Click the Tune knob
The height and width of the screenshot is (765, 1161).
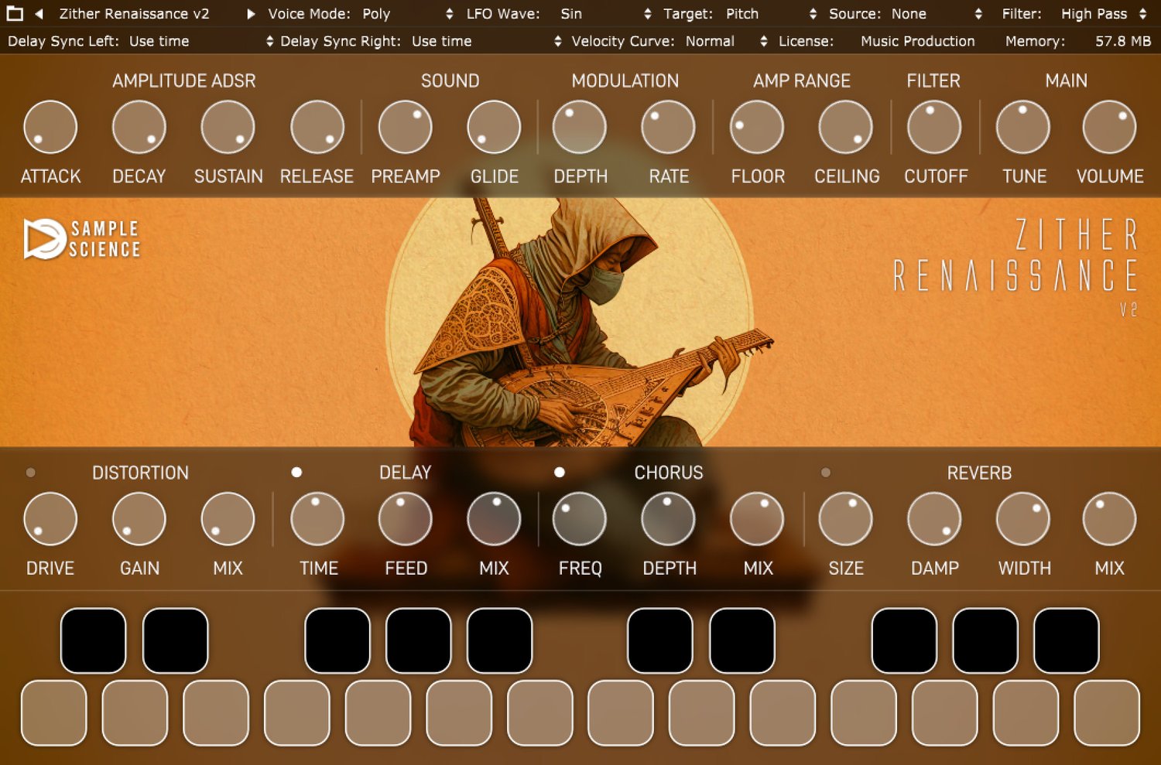coord(1023,128)
